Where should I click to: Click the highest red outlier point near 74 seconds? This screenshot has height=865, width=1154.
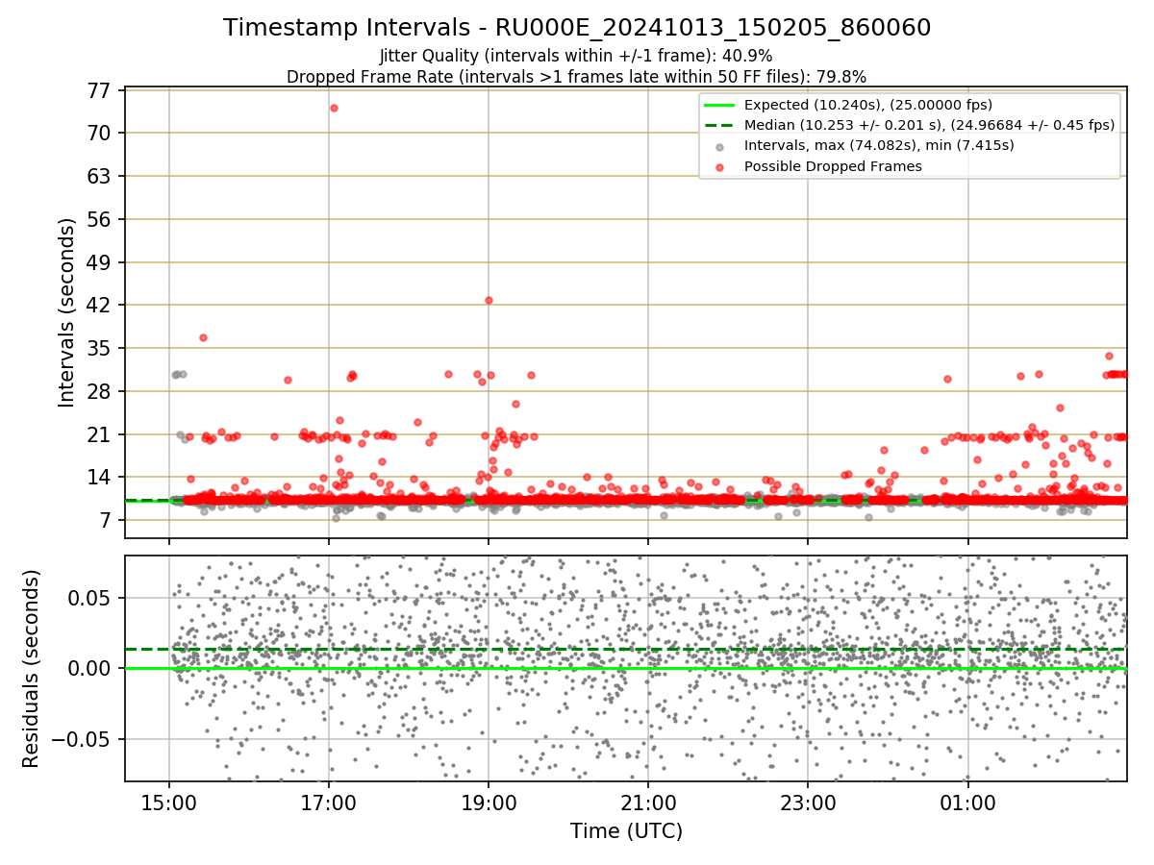pos(334,108)
